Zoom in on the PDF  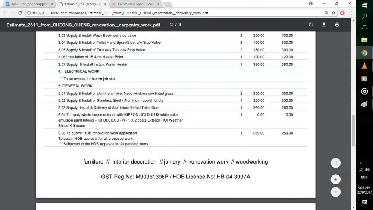pyautogui.click(x=336, y=180)
